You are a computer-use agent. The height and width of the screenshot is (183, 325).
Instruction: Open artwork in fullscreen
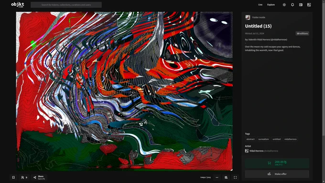click(x=235, y=177)
